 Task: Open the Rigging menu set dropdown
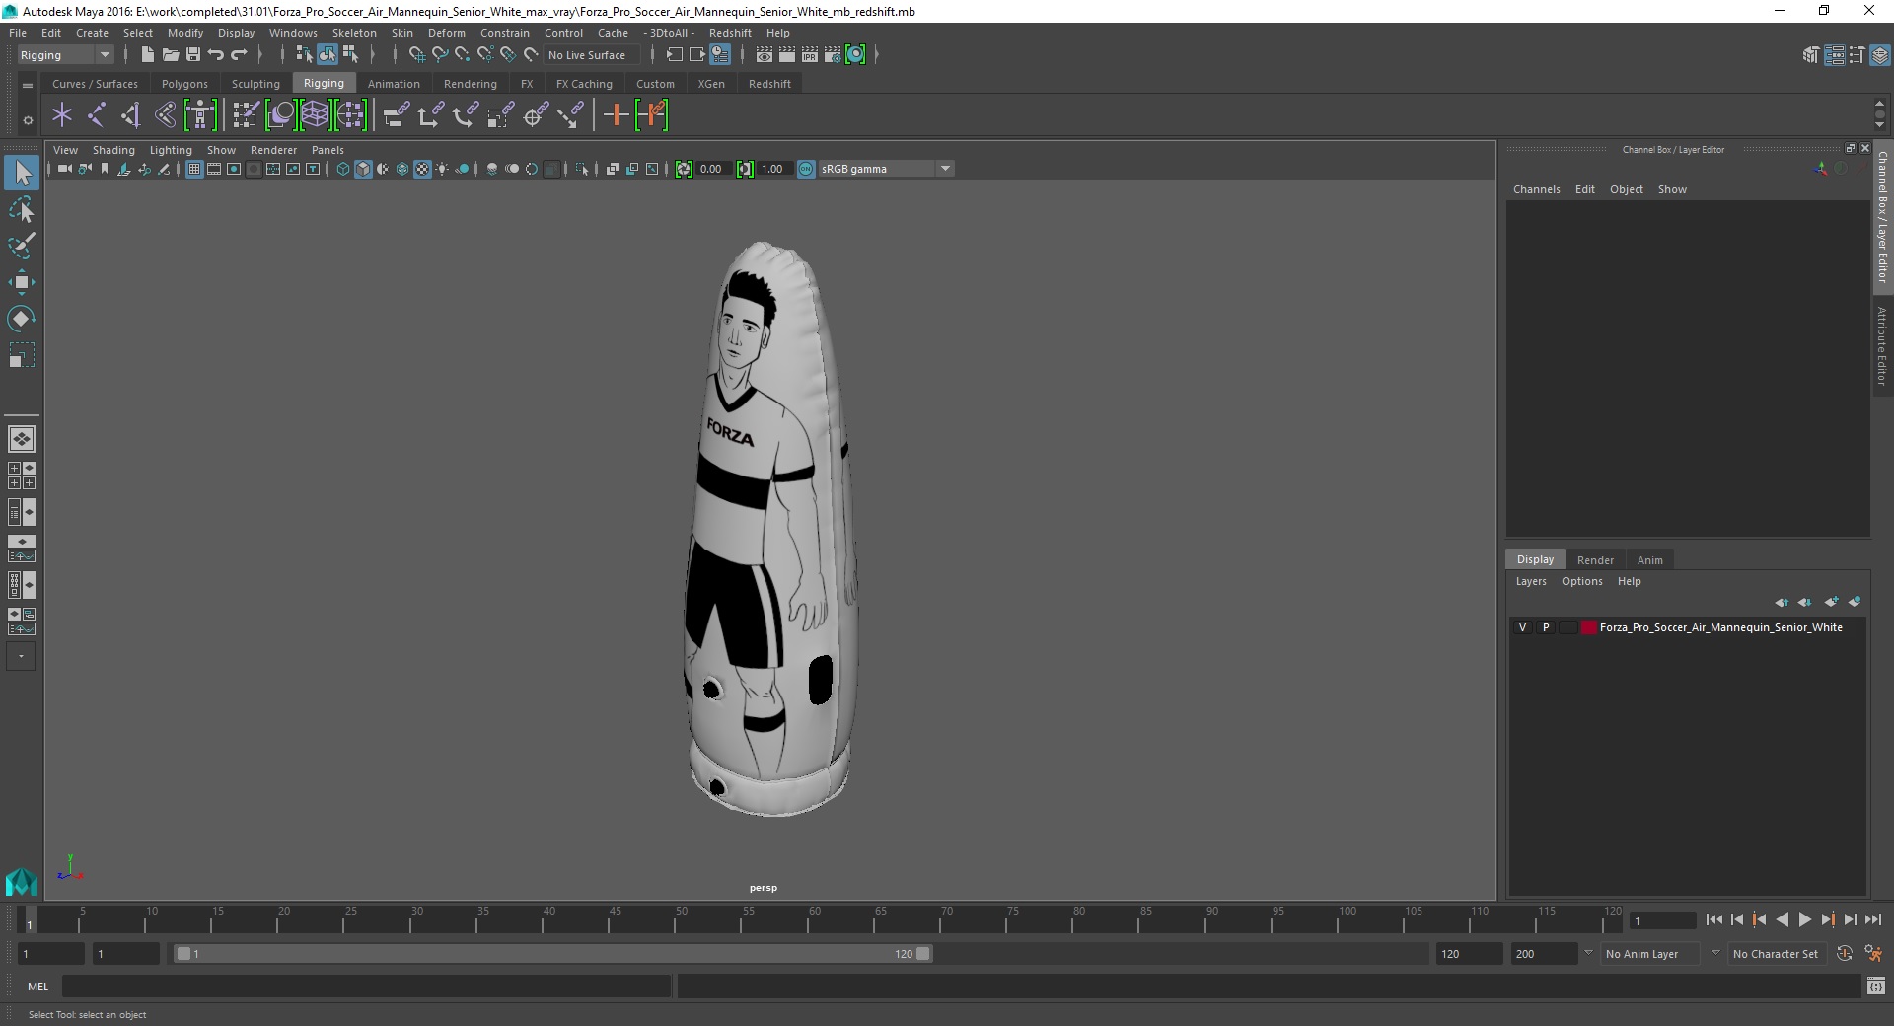(x=65, y=55)
